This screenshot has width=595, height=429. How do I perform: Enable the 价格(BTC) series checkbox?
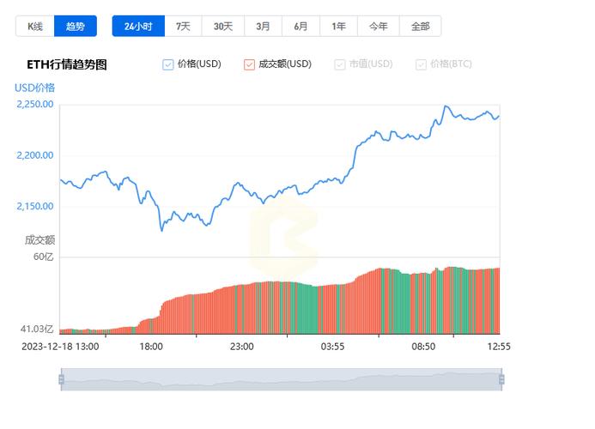(422, 64)
